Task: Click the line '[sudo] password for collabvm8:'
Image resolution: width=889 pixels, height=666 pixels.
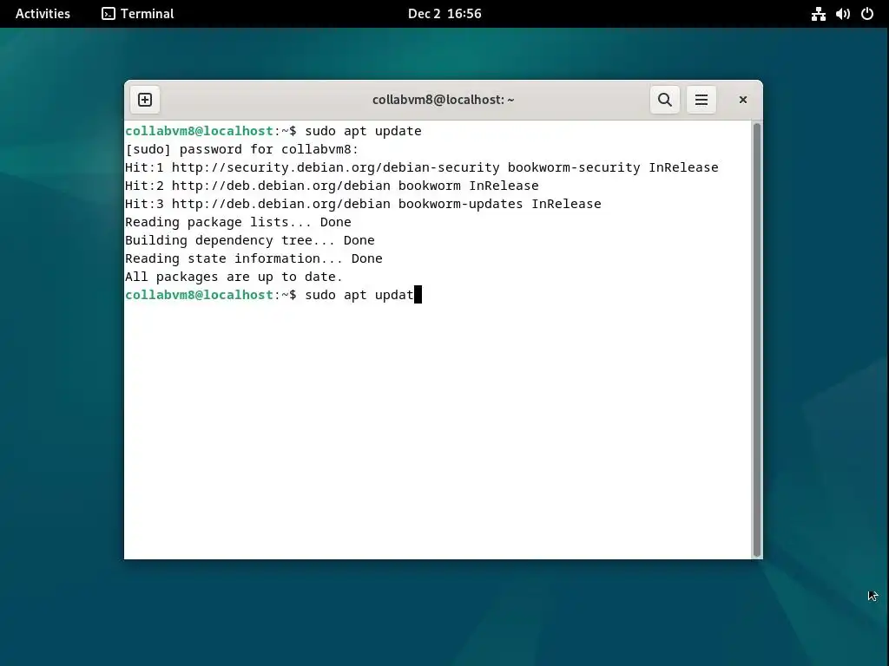Action: (242, 149)
